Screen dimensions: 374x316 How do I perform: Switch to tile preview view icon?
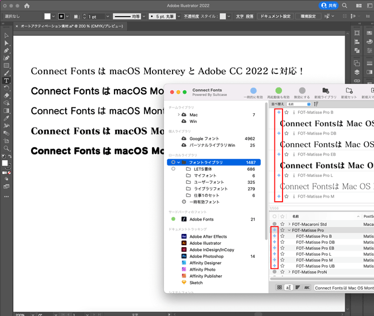[x=279, y=287]
